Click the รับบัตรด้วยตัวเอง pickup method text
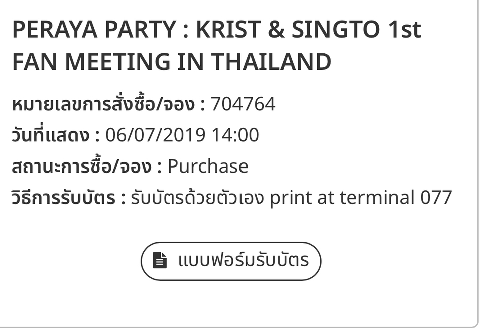 pyautogui.click(x=197, y=198)
